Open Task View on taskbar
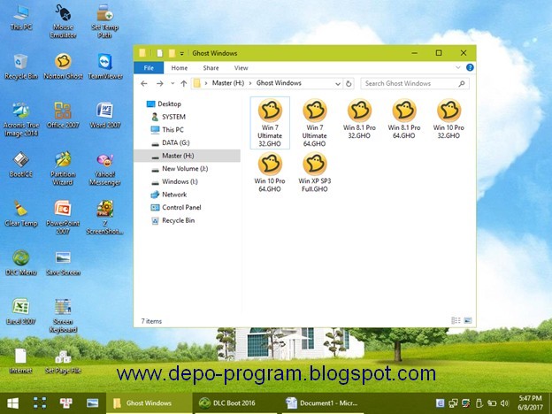This screenshot has width=552, height=414. [x=40, y=403]
